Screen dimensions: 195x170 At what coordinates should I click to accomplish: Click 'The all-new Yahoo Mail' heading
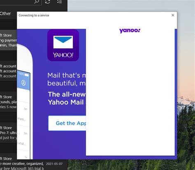[67, 98]
